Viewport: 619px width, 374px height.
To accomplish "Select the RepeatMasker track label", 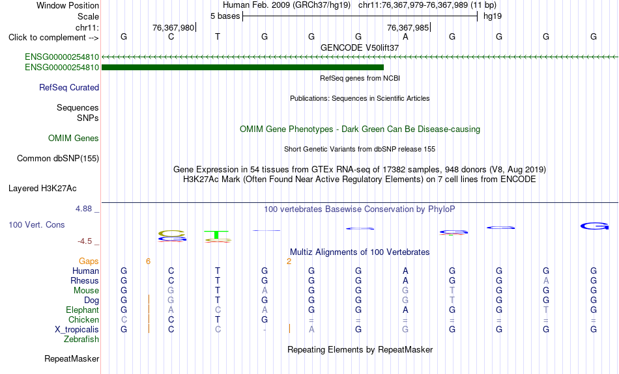I will (72, 358).
